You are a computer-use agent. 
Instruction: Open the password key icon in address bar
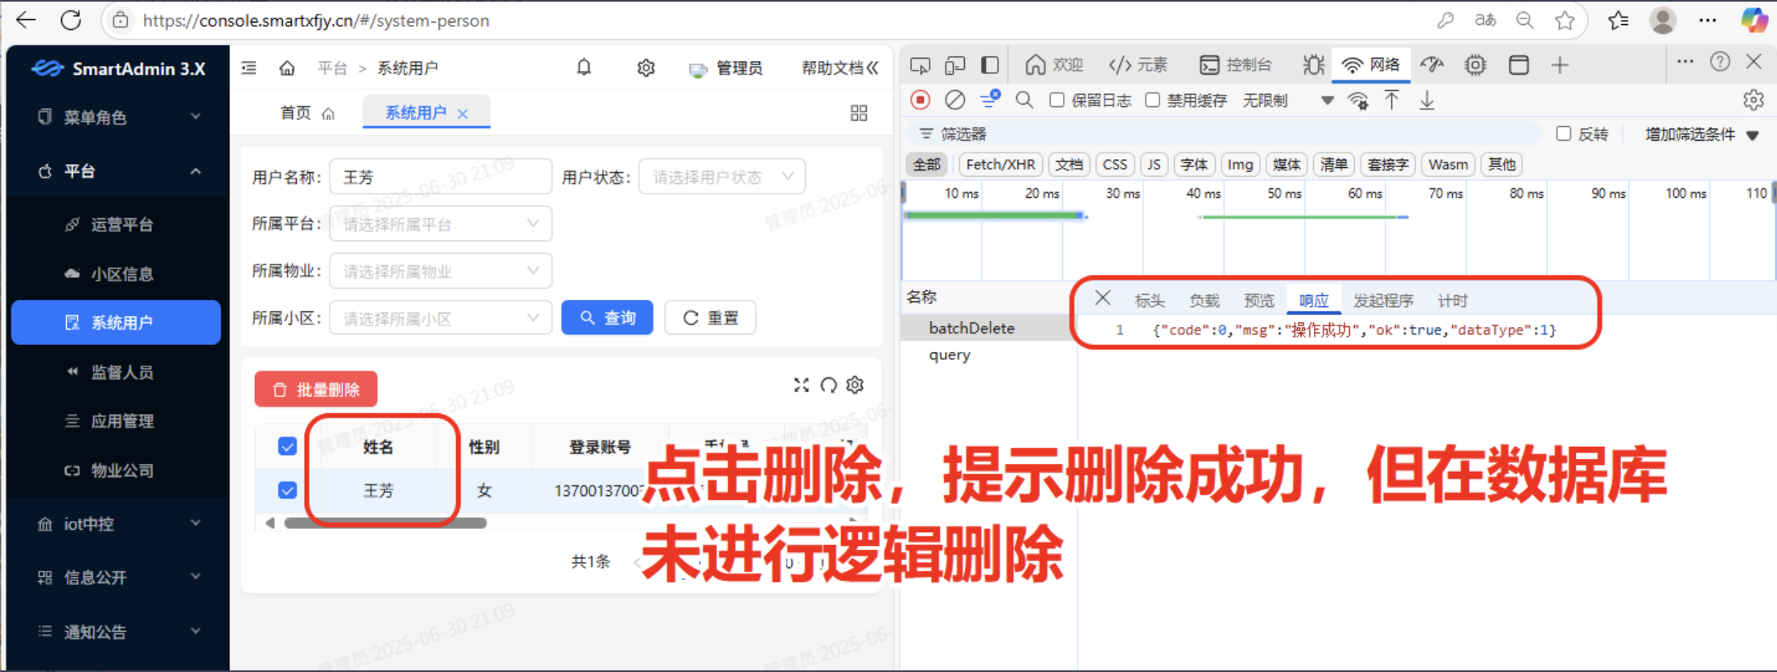click(1445, 20)
